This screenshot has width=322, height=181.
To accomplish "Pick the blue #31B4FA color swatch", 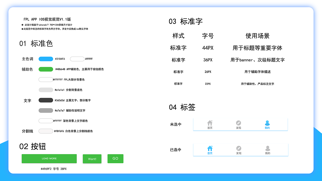I will [46, 59].
